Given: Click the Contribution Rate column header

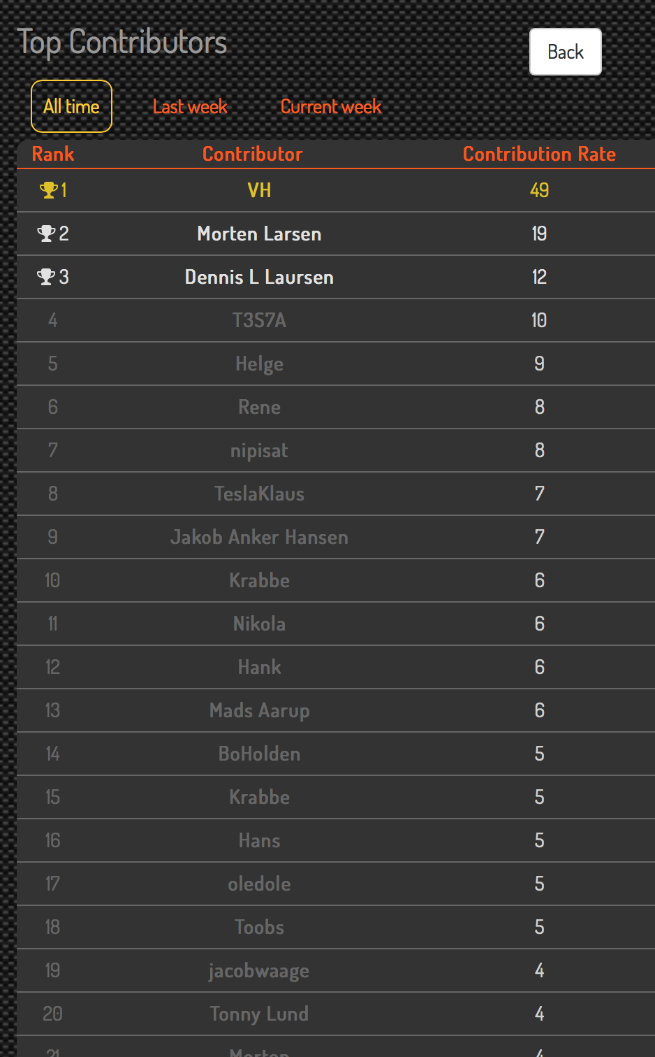Looking at the screenshot, I should pos(539,154).
